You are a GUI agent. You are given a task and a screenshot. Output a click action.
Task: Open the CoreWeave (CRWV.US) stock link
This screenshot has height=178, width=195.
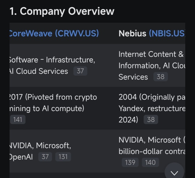pos(54,33)
